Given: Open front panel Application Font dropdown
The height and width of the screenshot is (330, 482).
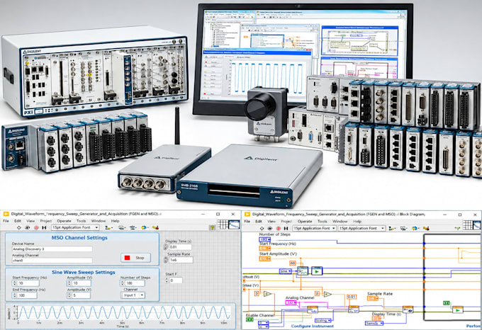Looking at the screenshot, I should (x=75, y=228).
